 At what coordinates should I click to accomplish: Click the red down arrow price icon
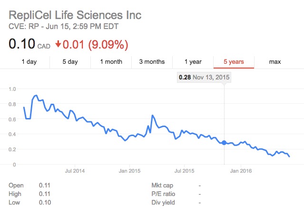(x=59, y=44)
